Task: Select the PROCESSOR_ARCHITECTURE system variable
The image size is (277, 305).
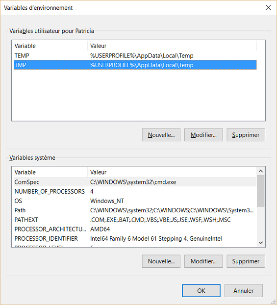Action: click(135, 229)
